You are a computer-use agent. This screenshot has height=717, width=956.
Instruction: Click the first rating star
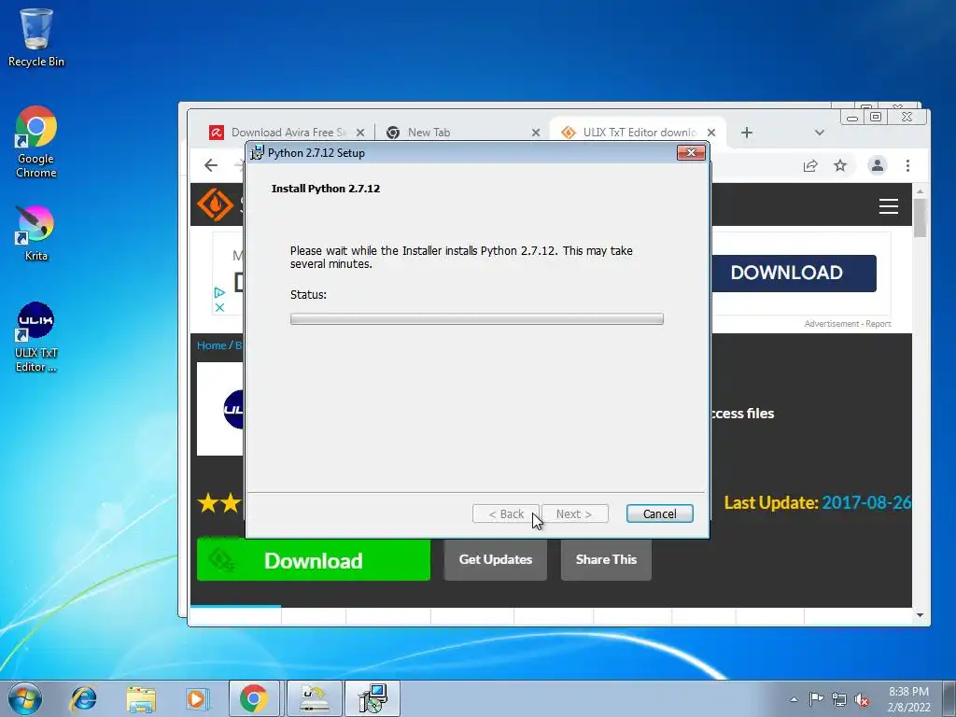[x=208, y=503]
